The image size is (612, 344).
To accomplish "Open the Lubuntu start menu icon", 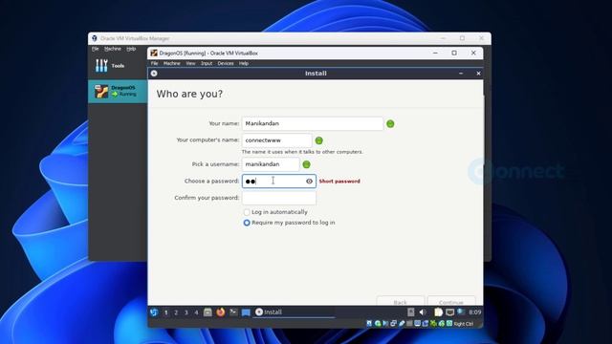I will point(154,312).
